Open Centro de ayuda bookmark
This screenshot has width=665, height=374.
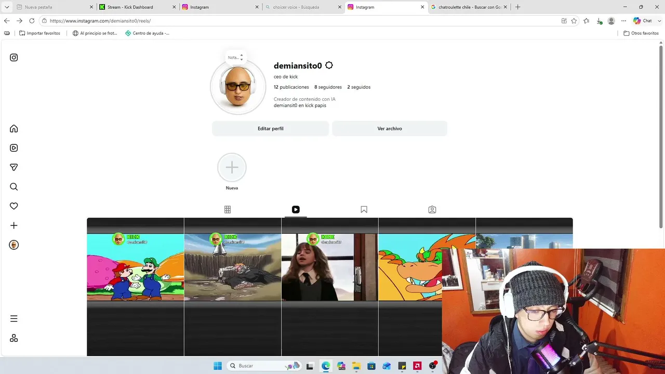(x=147, y=33)
